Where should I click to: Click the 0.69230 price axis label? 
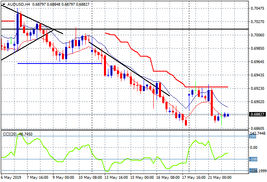coord(257,89)
